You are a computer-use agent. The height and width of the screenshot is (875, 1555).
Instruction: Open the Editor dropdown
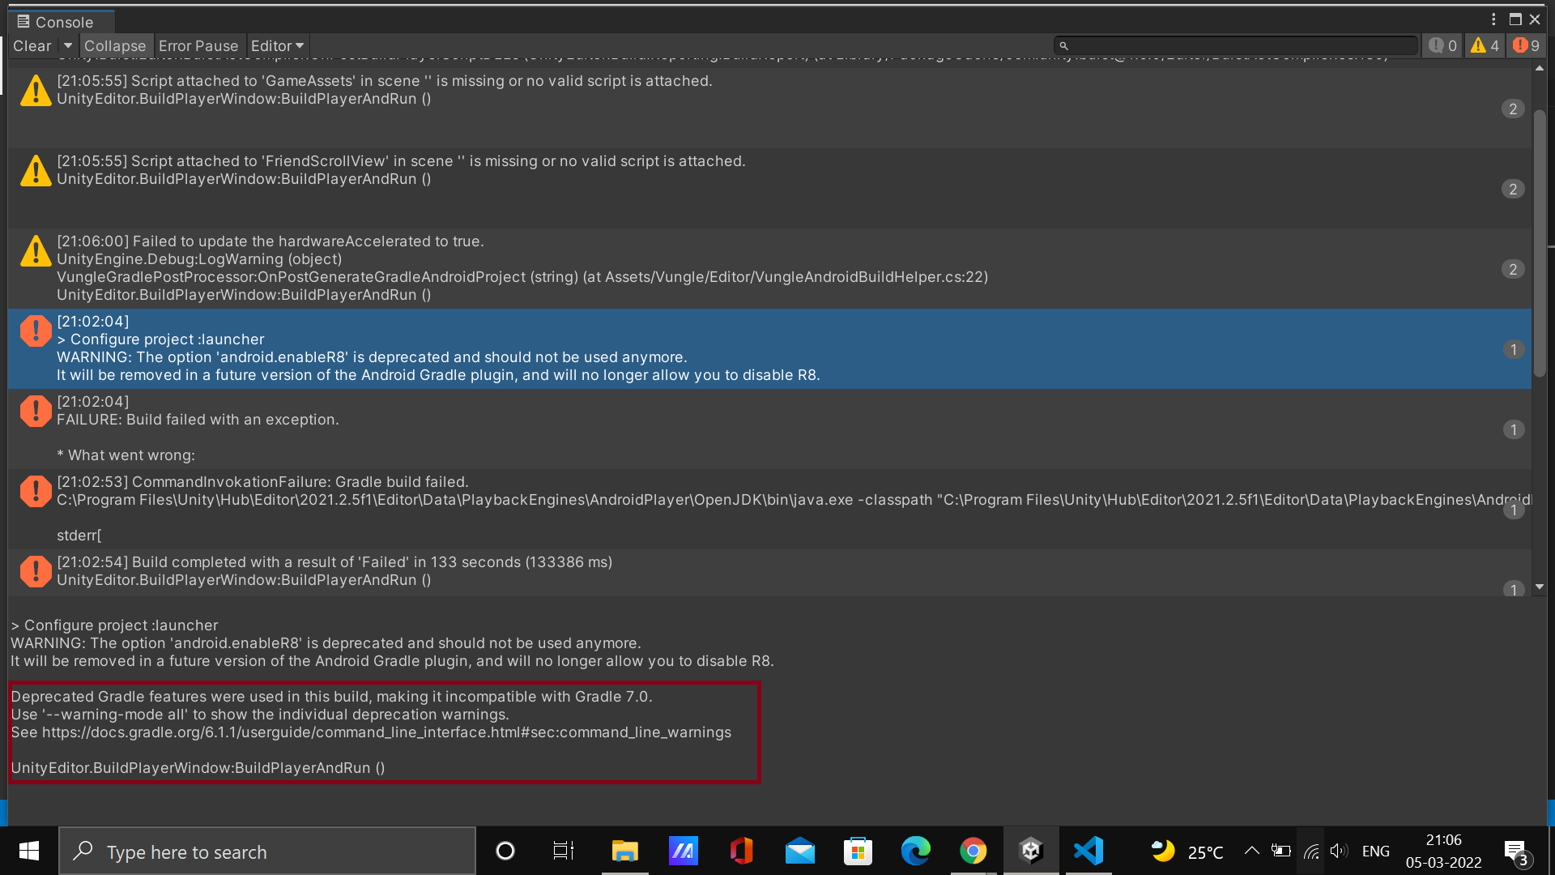(x=277, y=46)
